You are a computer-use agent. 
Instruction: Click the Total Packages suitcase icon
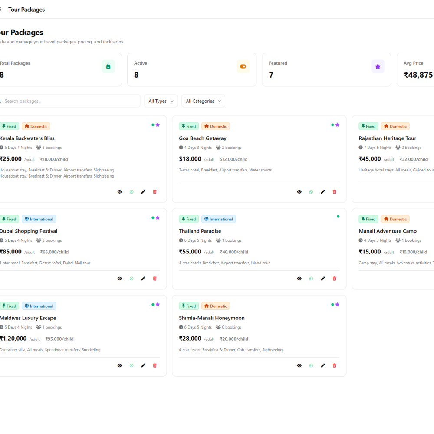click(x=108, y=66)
